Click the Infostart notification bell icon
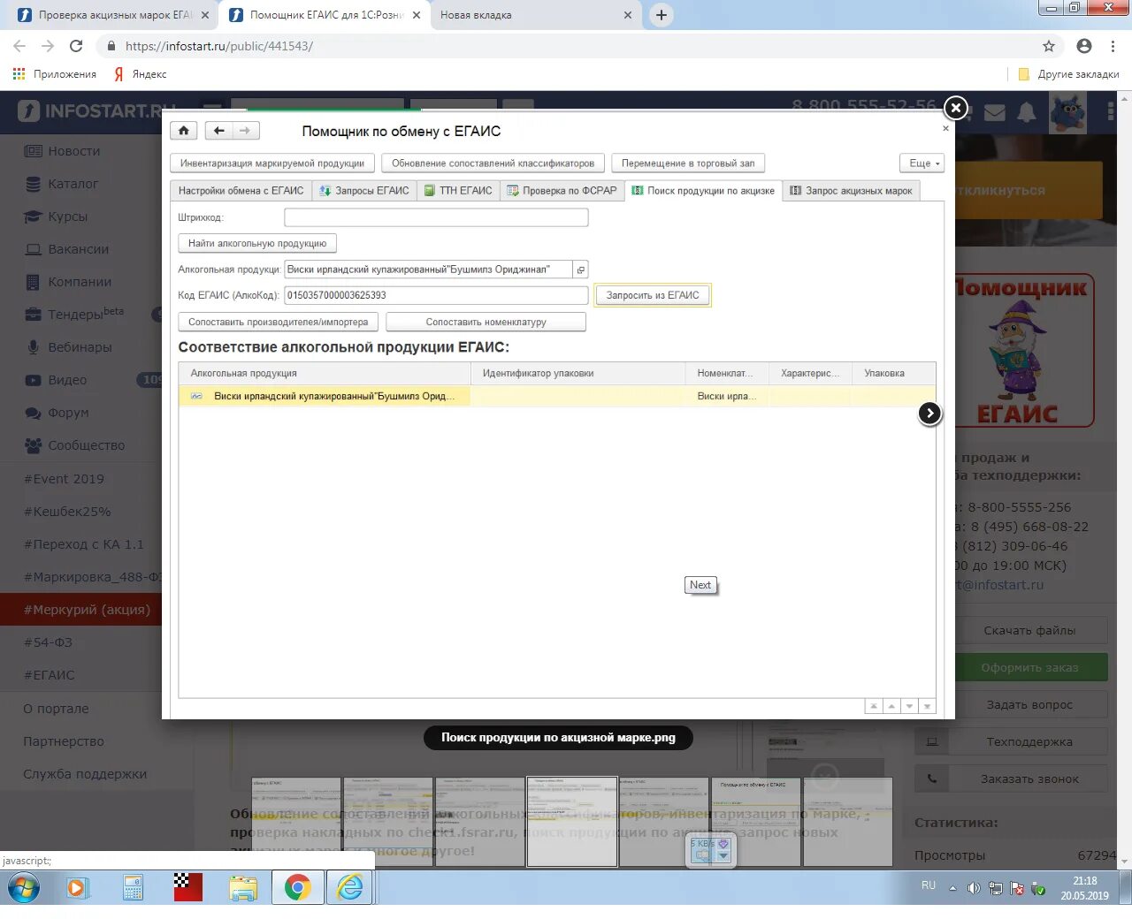The width and height of the screenshot is (1132, 919). click(x=1027, y=112)
